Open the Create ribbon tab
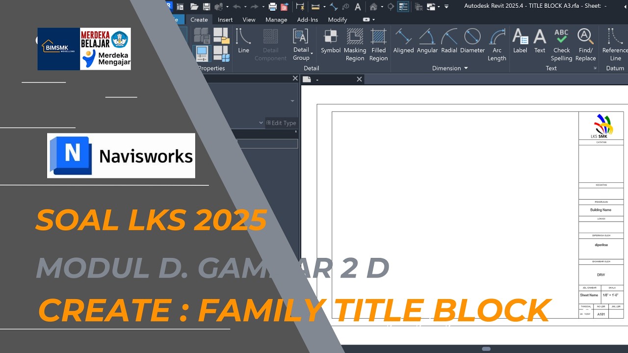Screen dimensions: 628x353 199,20
